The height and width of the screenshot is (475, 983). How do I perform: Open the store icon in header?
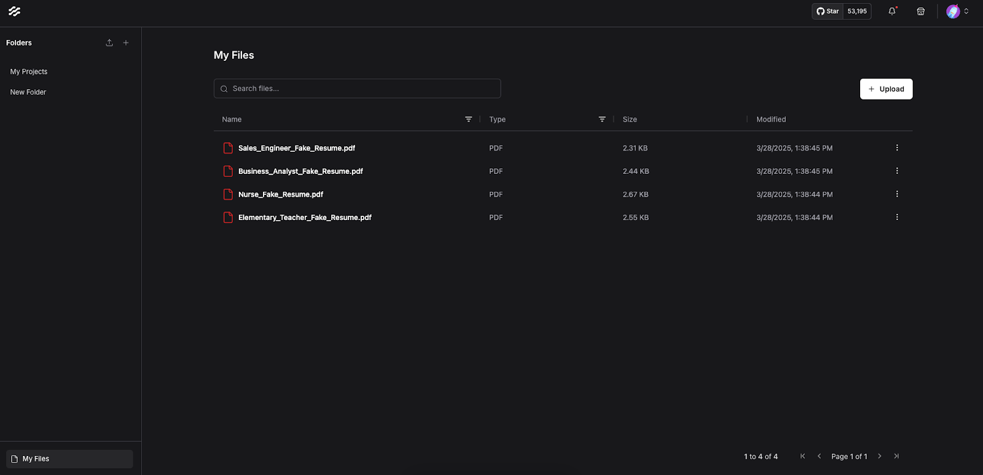[920, 11]
